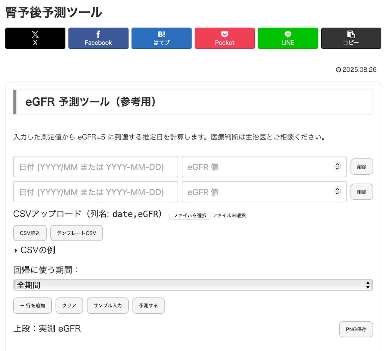Image resolution: width=385 pixels, height=351 pixels.
Task: Copy the page URL with コピー
Action: pos(351,38)
